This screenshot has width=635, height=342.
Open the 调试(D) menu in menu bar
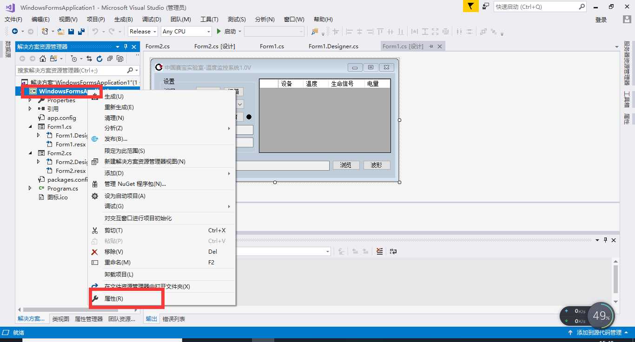(x=152, y=20)
